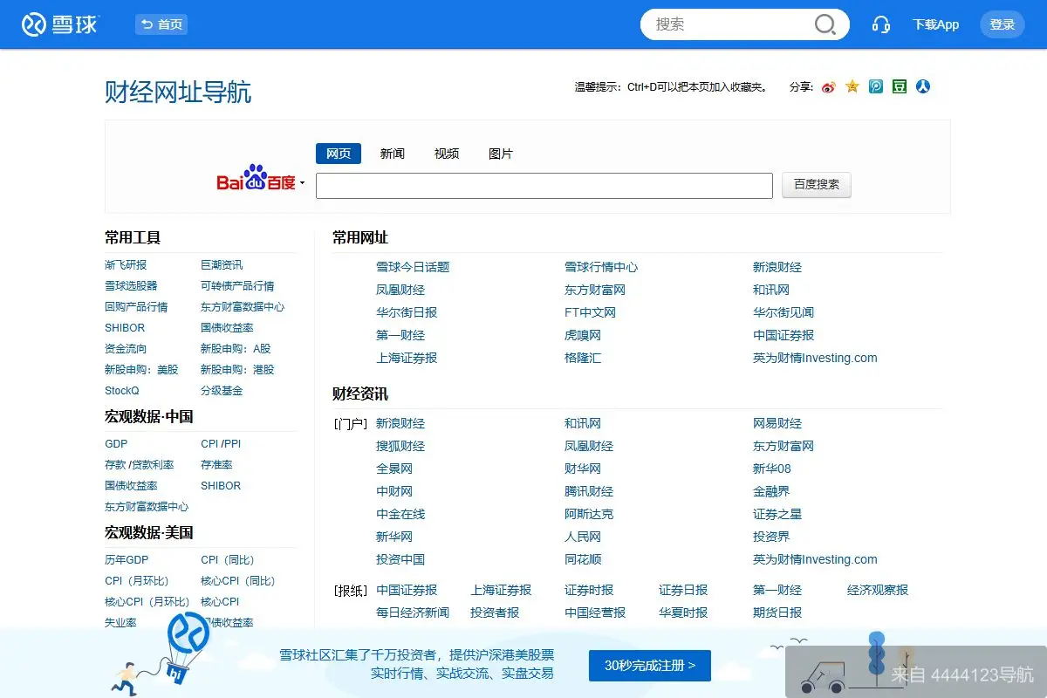
Task: Click the 30秒完成注册 banner button
Action: click(649, 665)
